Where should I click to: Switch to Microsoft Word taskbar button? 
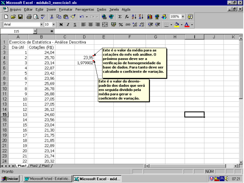point(47,179)
